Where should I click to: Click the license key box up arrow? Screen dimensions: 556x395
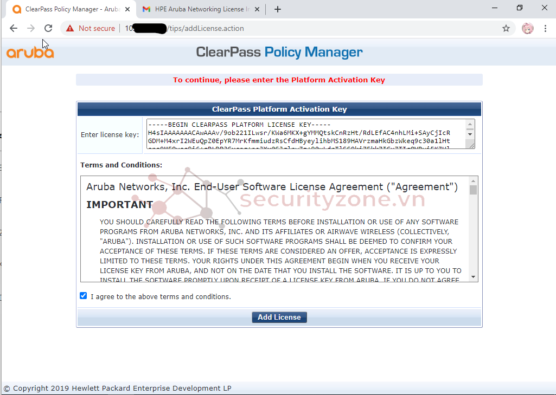point(470,123)
